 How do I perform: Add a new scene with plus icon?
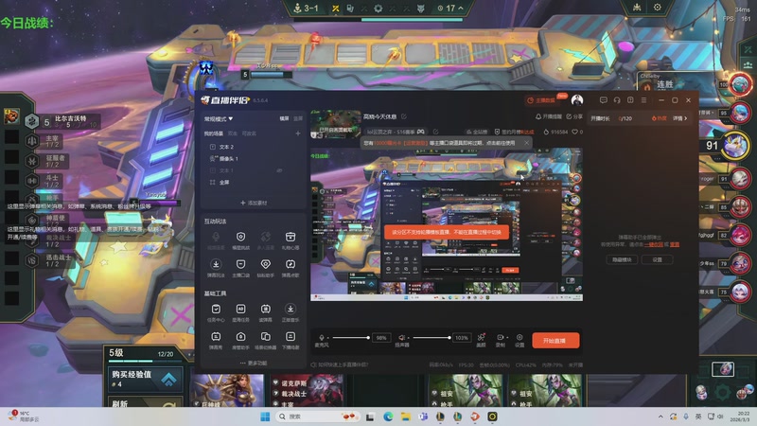[298, 133]
